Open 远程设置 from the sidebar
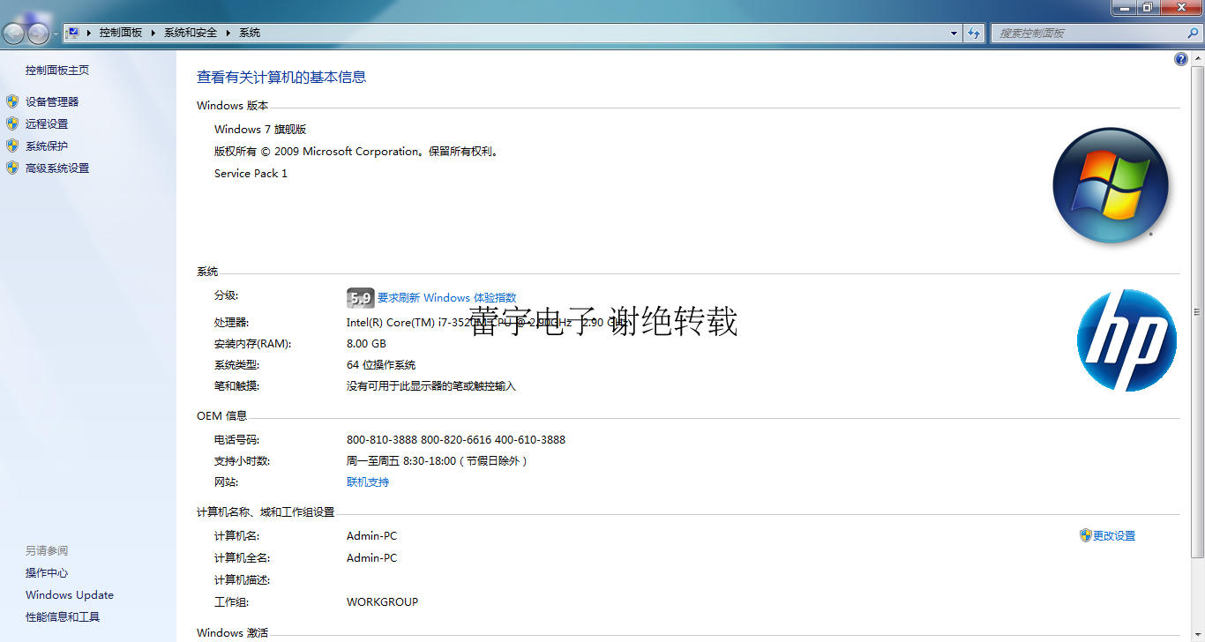 click(47, 124)
